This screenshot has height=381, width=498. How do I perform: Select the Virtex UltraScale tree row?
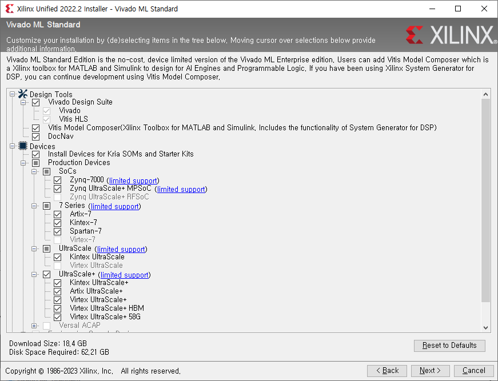click(x=96, y=266)
